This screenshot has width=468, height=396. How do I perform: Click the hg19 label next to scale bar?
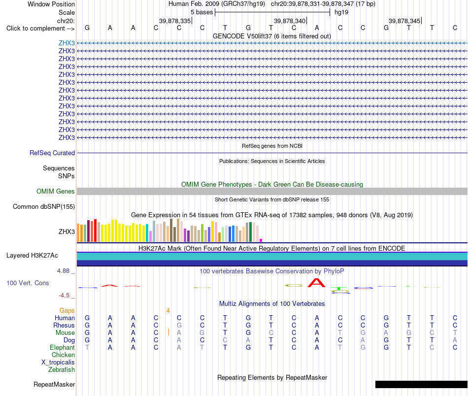point(341,12)
